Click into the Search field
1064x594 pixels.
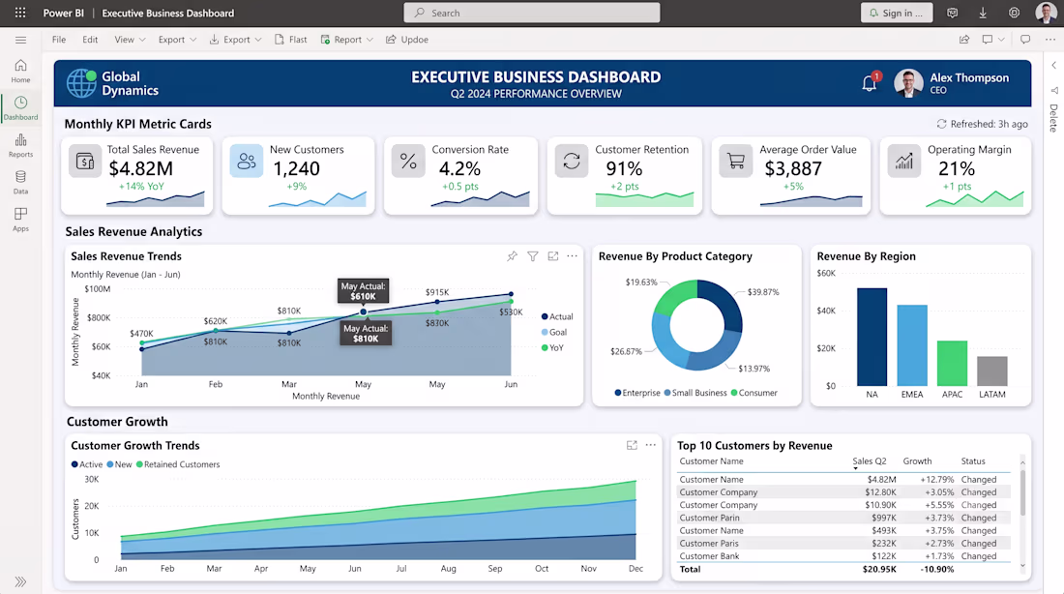532,13
